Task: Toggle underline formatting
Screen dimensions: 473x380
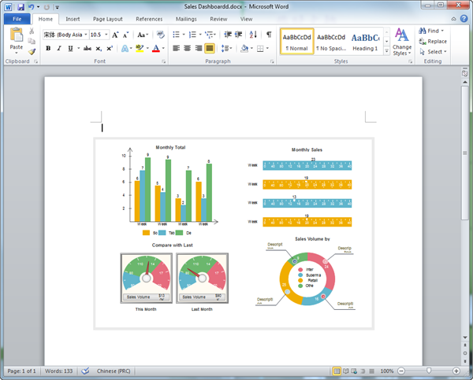Action: coord(70,48)
